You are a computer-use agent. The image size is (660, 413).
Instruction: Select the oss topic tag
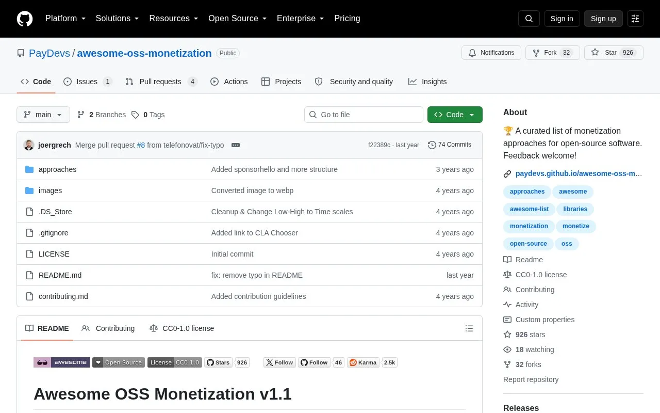pos(567,244)
